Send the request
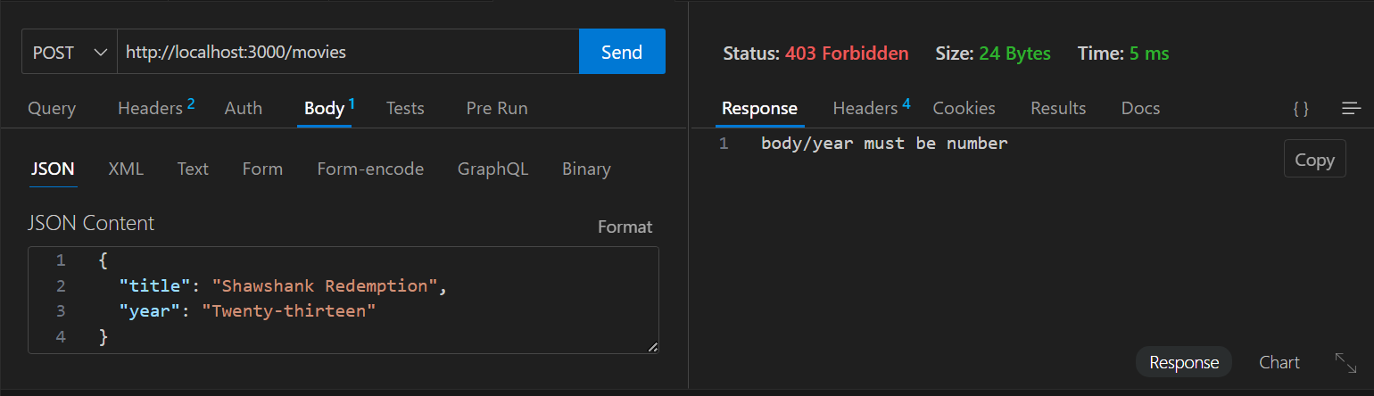The height and width of the screenshot is (396, 1374). [622, 52]
